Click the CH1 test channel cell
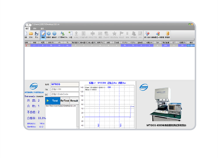 (166, 45)
